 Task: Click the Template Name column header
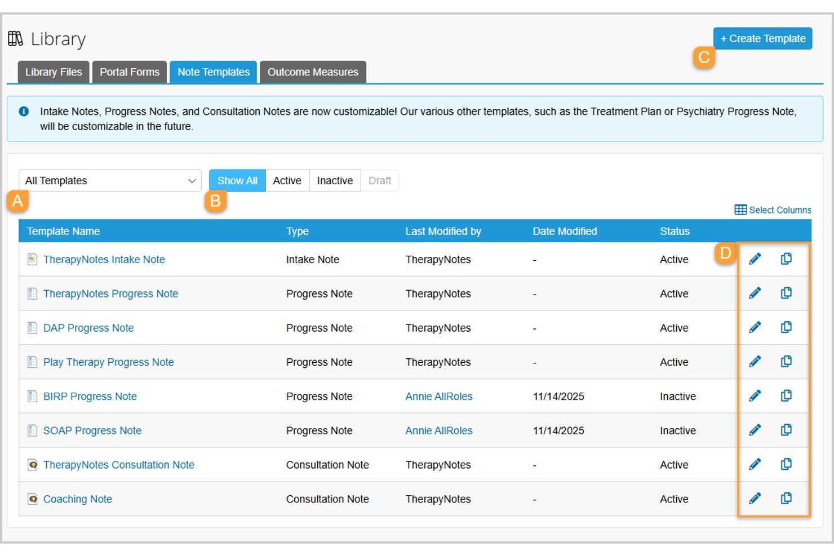point(63,232)
